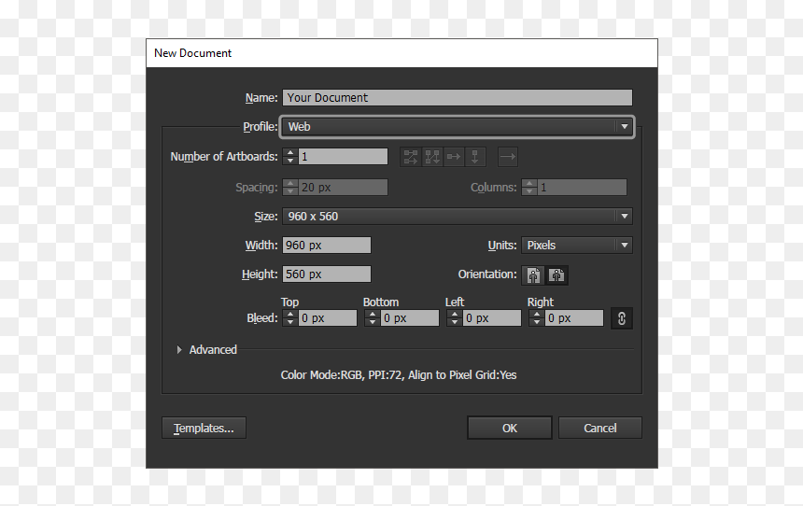
Task: Click the Number of Artboards stepper arrows
Action: click(289, 157)
